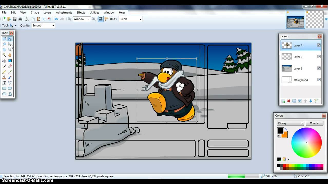Open the Adjustments menu
Viewport: 328px width, 184px height.
point(64,12)
